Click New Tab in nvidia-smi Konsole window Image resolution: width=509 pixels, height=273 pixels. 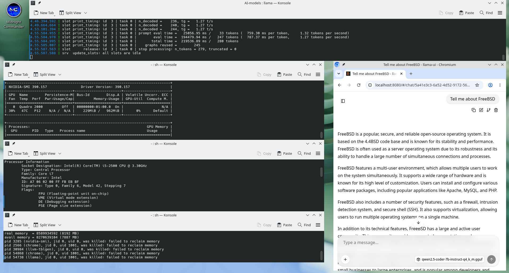click(18, 74)
